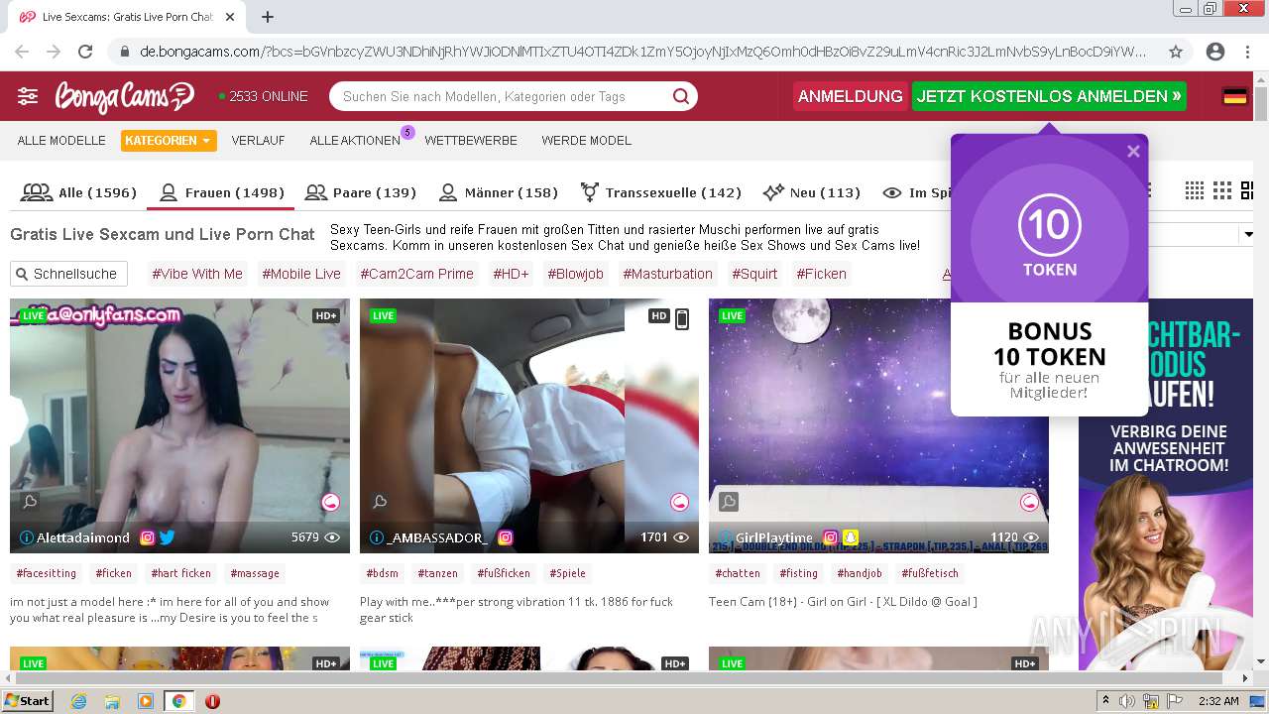
Task: Open Instagram icon for Alettadaimond
Action: click(x=147, y=537)
